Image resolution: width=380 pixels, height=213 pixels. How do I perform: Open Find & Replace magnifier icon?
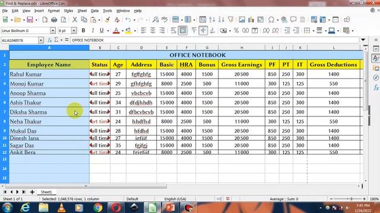coord(156,20)
